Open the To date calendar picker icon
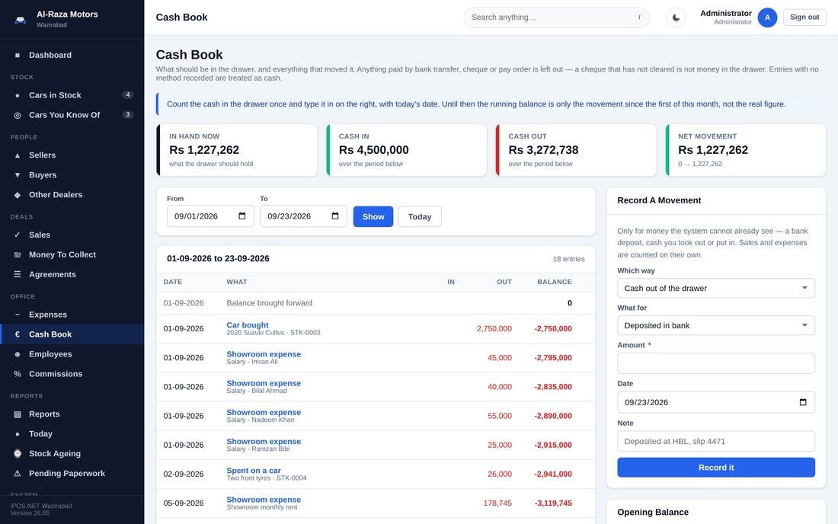Screen dimensions: 838x524 [335, 216]
